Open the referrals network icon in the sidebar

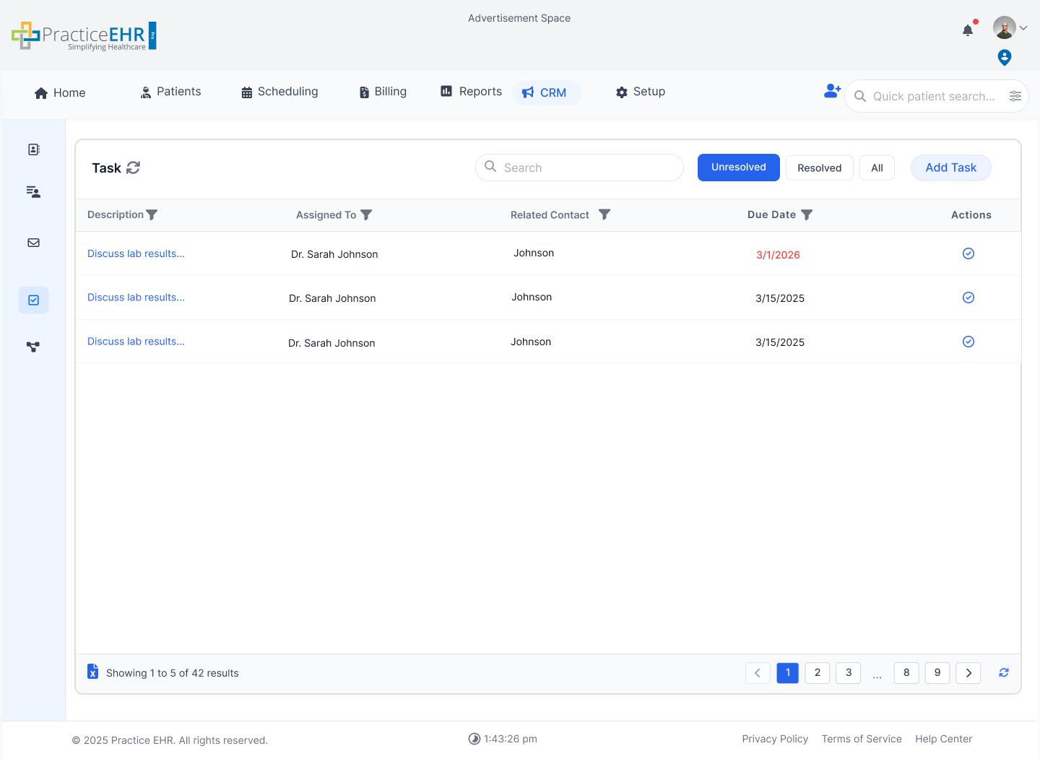[33, 347]
